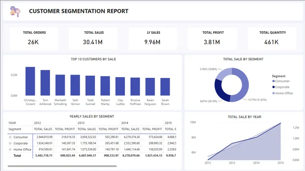The image size is (305, 171).
Task: Click the Total Sale By Segment title
Action: coord(243,59)
